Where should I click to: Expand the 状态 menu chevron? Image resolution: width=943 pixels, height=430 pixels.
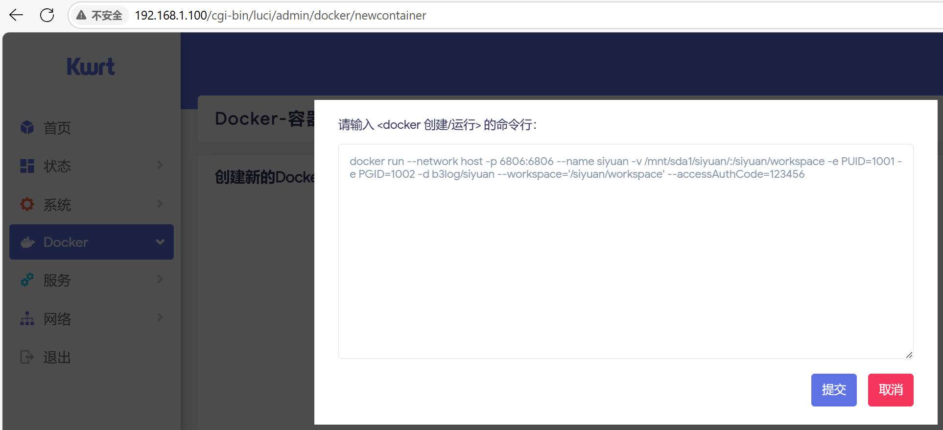click(x=160, y=165)
